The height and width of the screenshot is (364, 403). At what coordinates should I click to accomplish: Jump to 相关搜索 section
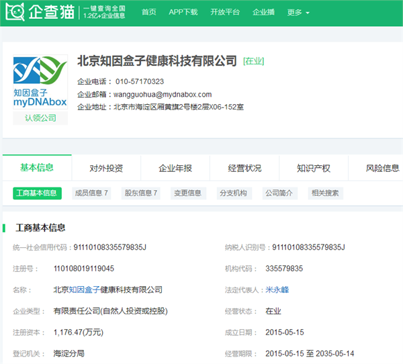point(325,193)
